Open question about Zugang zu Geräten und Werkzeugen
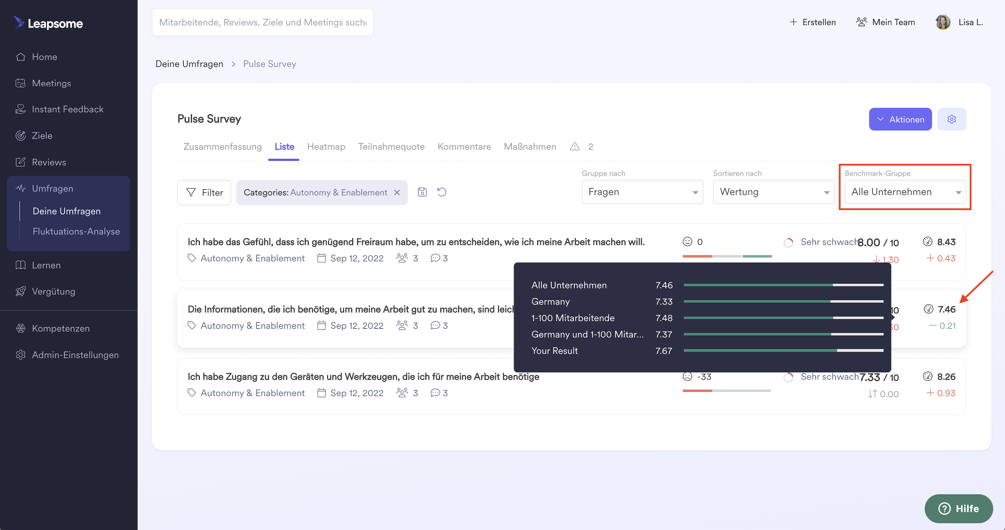 point(363,377)
